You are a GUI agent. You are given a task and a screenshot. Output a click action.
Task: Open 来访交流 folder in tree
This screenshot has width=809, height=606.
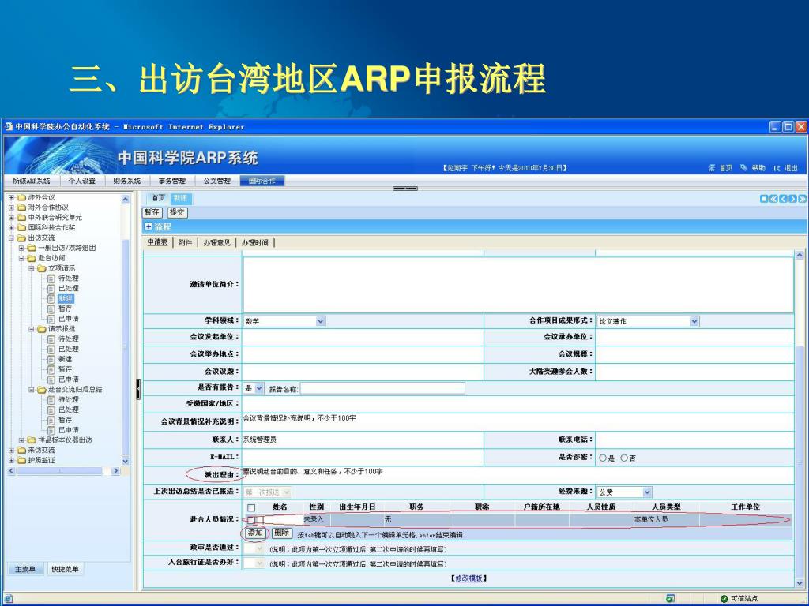coord(41,450)
